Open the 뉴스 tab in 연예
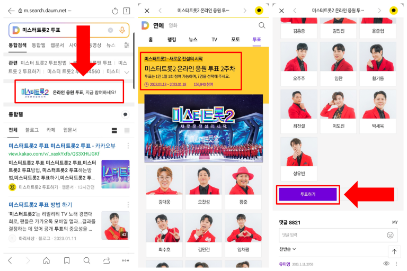This screenshot has width=407, height=271. (x=193, y=39)
